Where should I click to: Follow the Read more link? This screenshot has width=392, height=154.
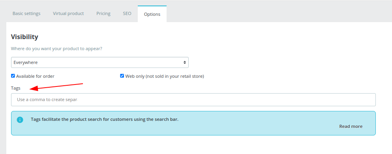(x=351, y=126)
